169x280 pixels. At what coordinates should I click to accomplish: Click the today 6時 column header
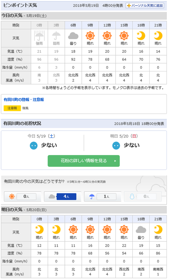pyautogui.click(x=73, y=25)
